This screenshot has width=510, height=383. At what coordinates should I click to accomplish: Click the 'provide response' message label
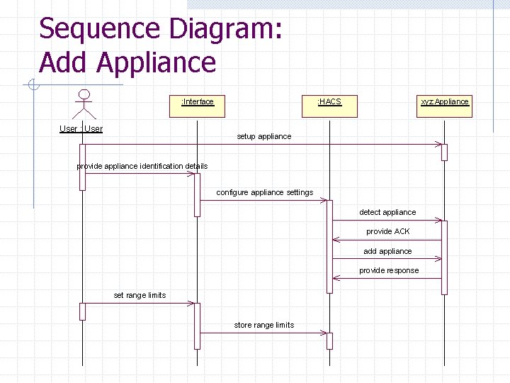(x=389, y=271)
